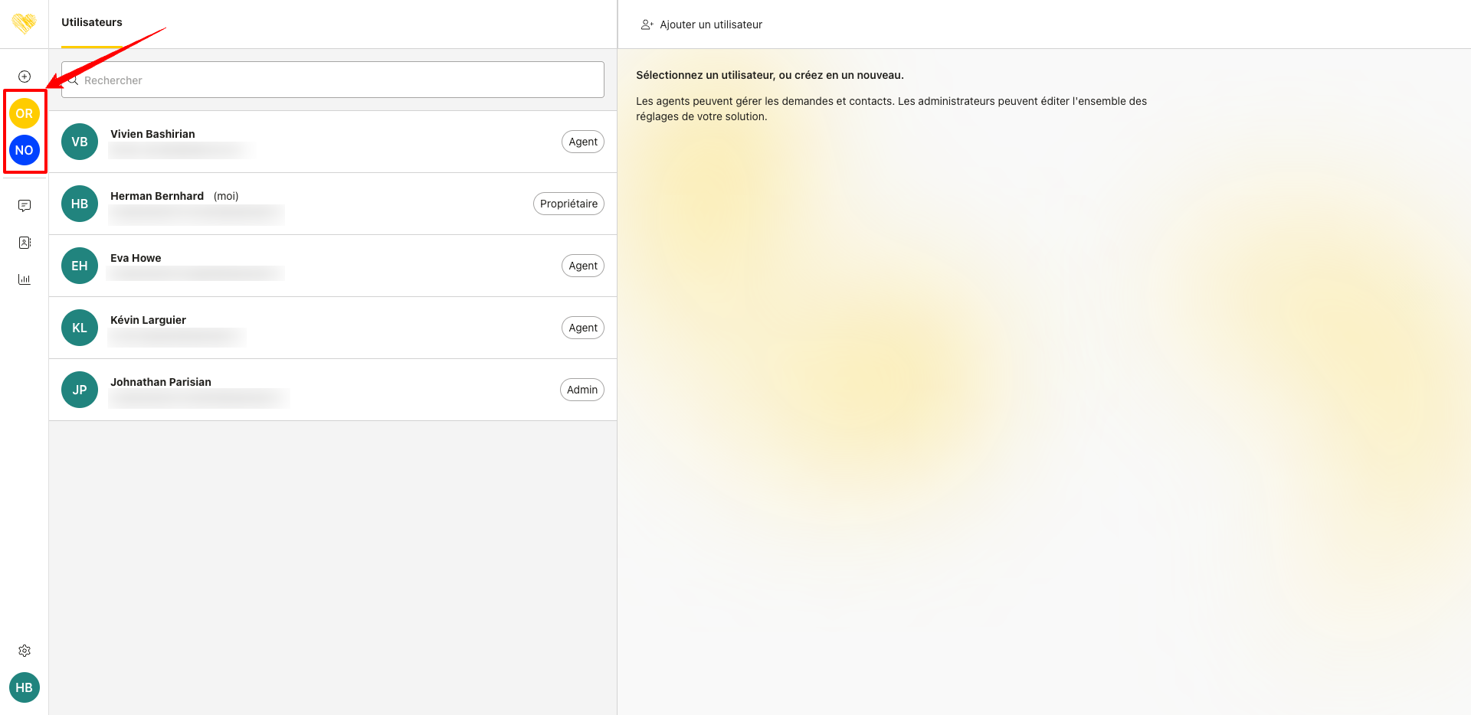The image size is (1471, 715).
Task: Select the Utilisateurs tab
Action: point(92,23)
